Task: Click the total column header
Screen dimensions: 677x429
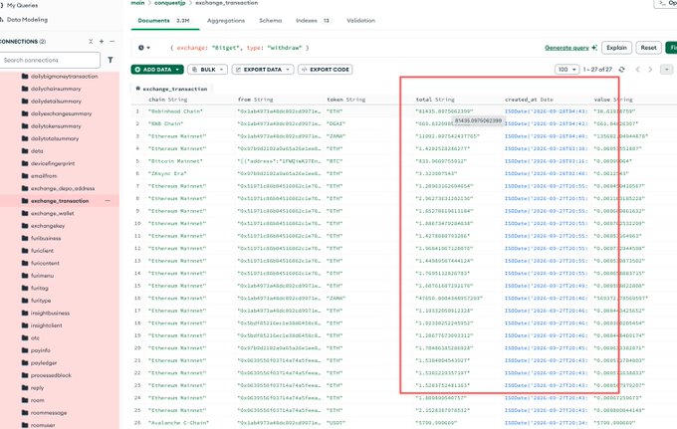Action: [435, 100]
